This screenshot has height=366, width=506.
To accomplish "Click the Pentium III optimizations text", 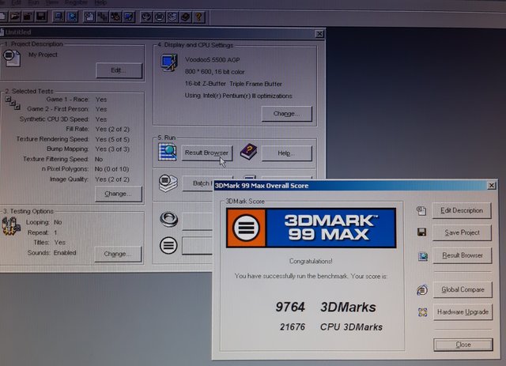I will 238,96.
